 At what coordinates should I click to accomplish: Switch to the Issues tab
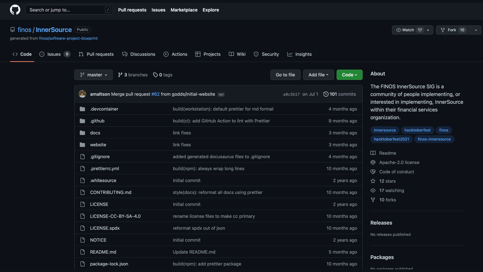pos(55,54)
